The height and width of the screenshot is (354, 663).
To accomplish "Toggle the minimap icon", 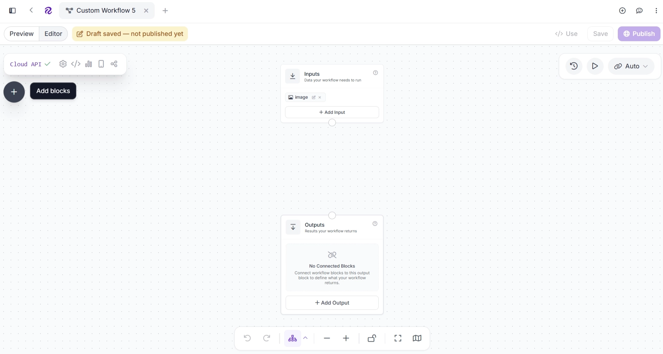I will [417, 338].
